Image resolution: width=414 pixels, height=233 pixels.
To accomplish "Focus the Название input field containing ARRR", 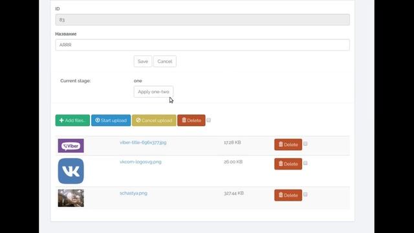I will click(202, 45).
